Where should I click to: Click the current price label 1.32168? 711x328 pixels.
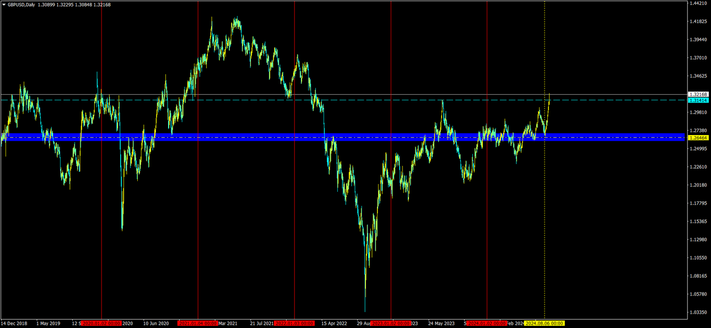pos(698,95)
